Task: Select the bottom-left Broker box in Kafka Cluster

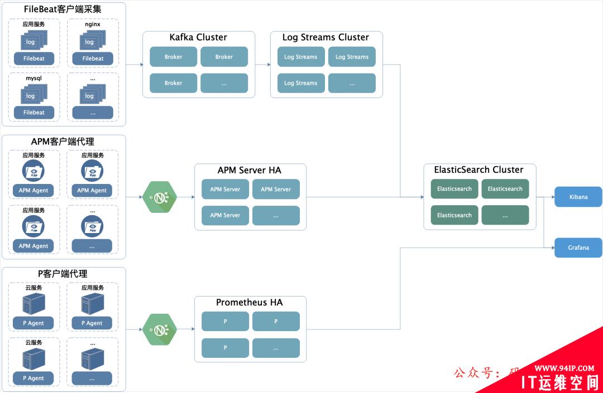Action: click(174, 83)
